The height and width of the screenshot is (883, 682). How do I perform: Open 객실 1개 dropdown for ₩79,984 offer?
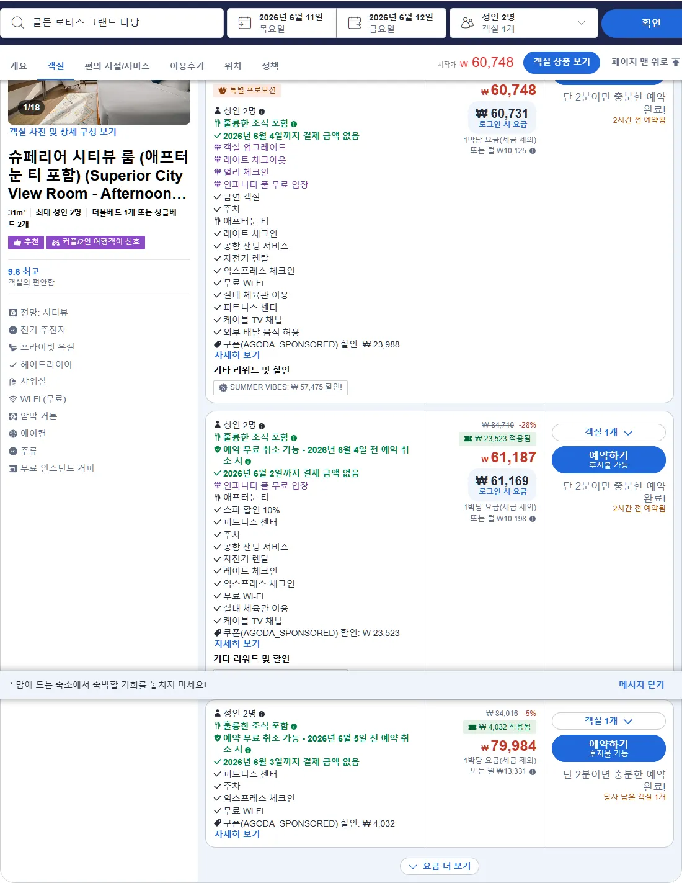608,721
